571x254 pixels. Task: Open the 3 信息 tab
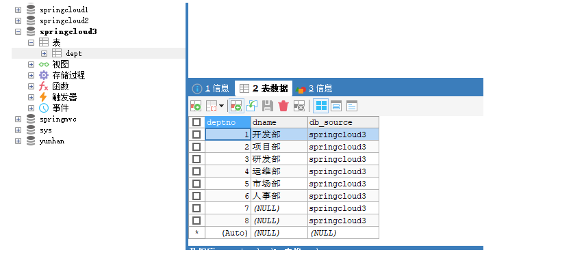point(314,88)
